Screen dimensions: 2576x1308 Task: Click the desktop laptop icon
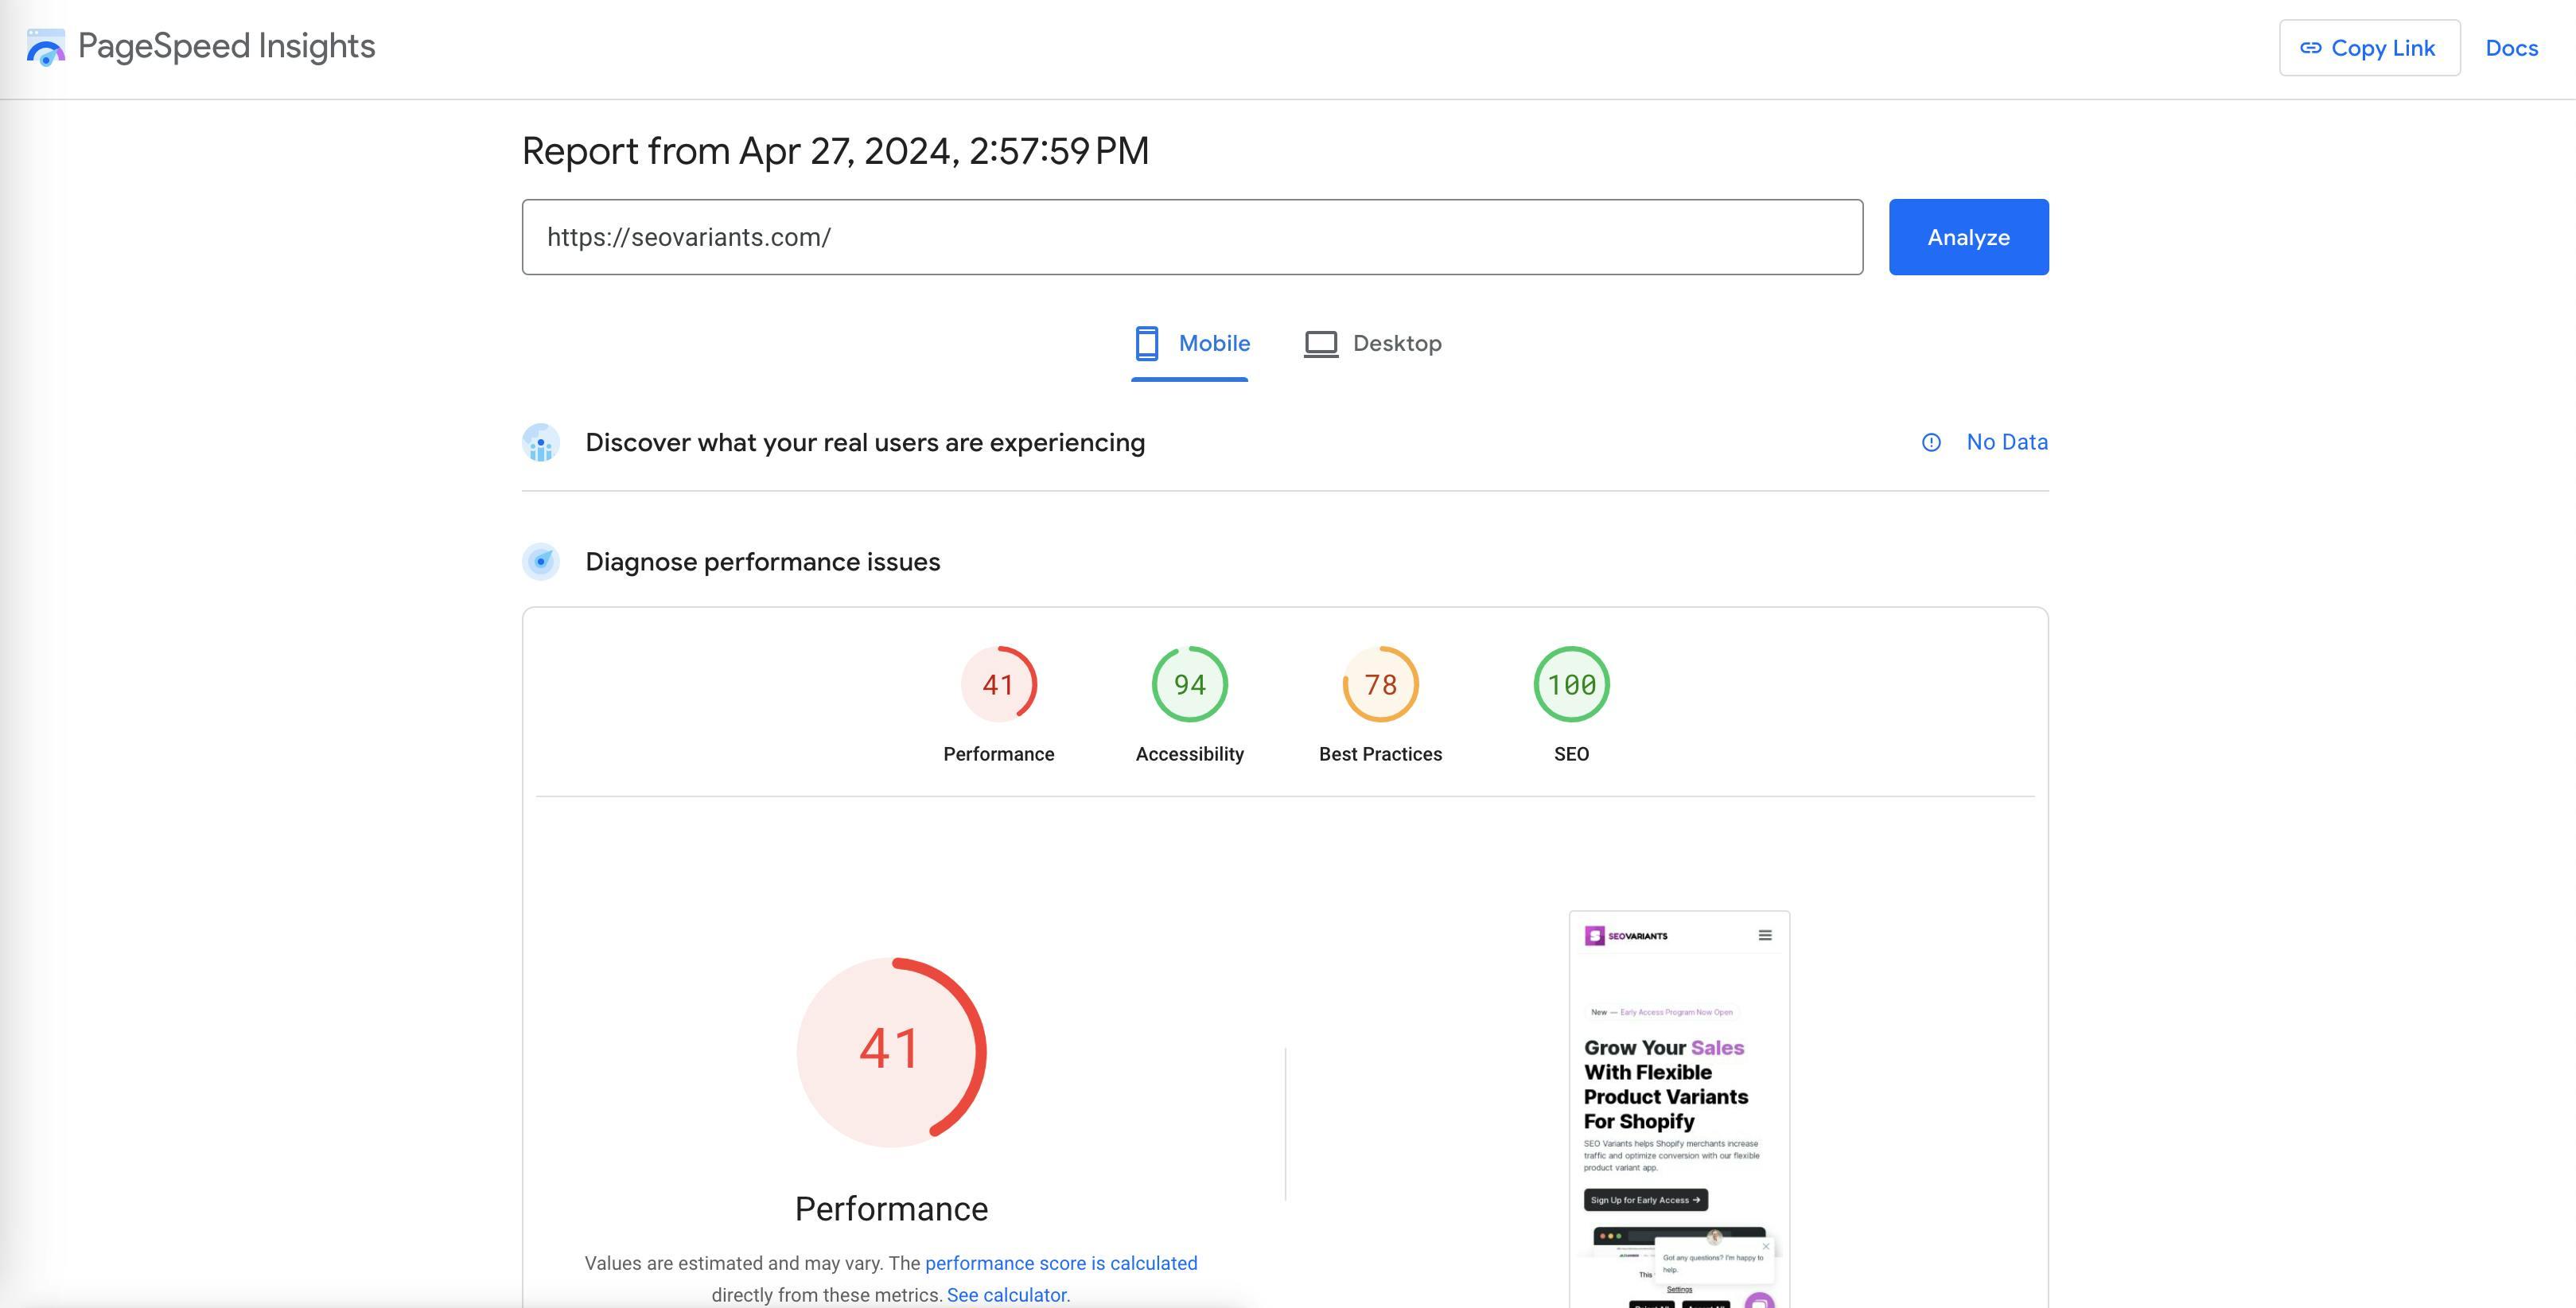(x=1320, y=343)
